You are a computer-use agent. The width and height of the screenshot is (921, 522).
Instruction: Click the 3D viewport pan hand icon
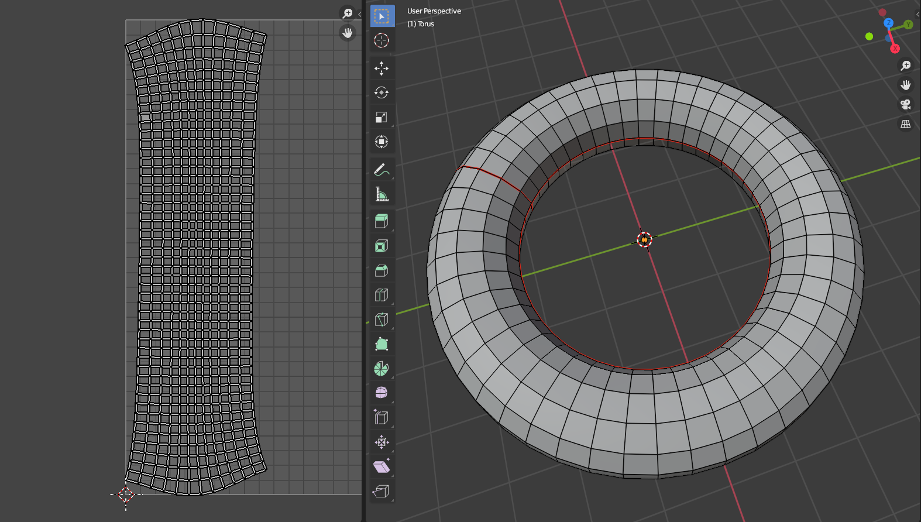(x=906, y=85)
